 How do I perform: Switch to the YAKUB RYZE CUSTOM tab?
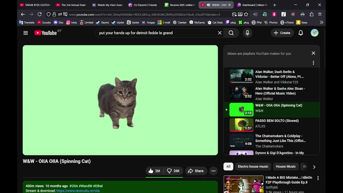[35, 5]
